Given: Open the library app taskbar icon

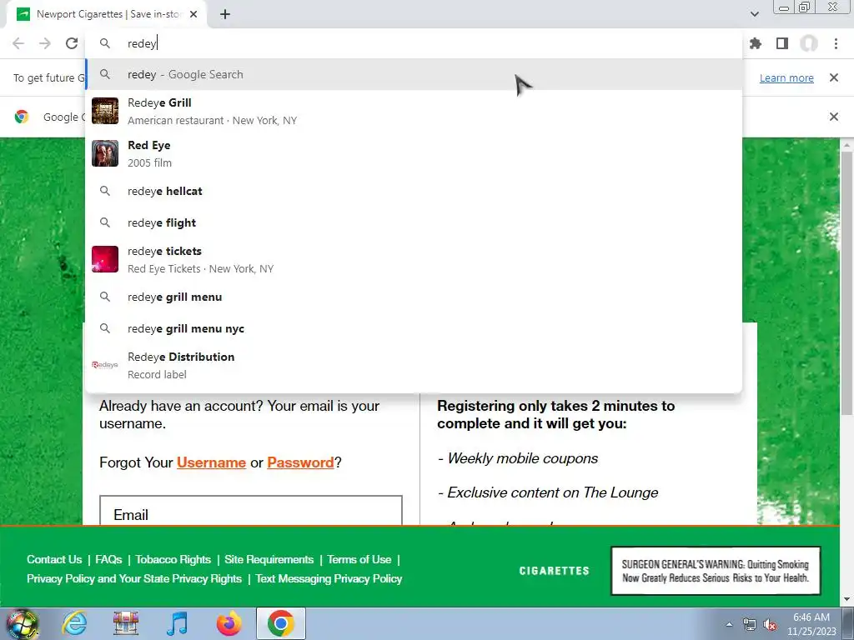Looking at the screenshot, I should pos(126,623).
